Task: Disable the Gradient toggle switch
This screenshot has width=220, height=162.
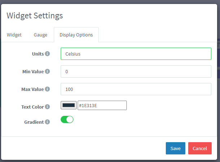Action: tap(67, 119)
